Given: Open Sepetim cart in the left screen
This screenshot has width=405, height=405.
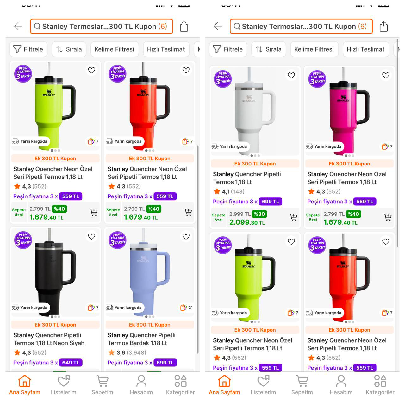Looking at the screenshot, I should point(102,385).
